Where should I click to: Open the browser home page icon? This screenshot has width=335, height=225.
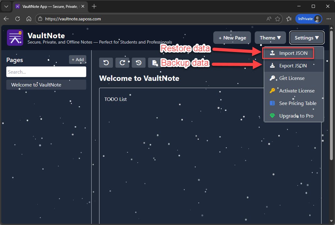[29, 19]
